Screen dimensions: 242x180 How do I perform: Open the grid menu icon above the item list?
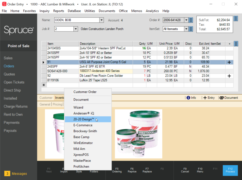click(236, 44)
